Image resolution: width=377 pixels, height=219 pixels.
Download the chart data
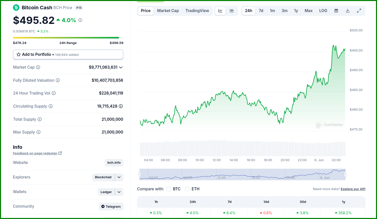pos(347,11)
